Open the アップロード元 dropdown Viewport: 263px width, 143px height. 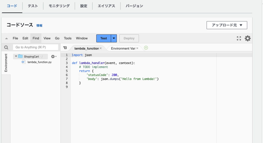(x=227, y=25)
